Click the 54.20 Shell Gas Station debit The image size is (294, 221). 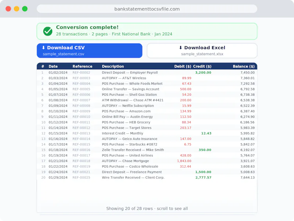click(x=187, y=95)
